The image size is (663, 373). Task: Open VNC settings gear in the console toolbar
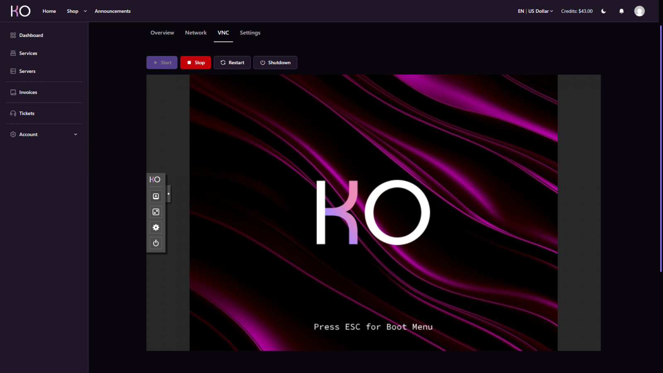click(156, 228)
